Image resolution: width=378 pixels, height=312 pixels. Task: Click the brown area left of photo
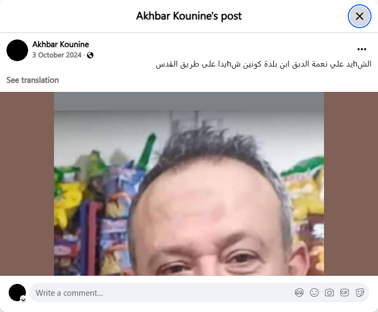[27, 184]
